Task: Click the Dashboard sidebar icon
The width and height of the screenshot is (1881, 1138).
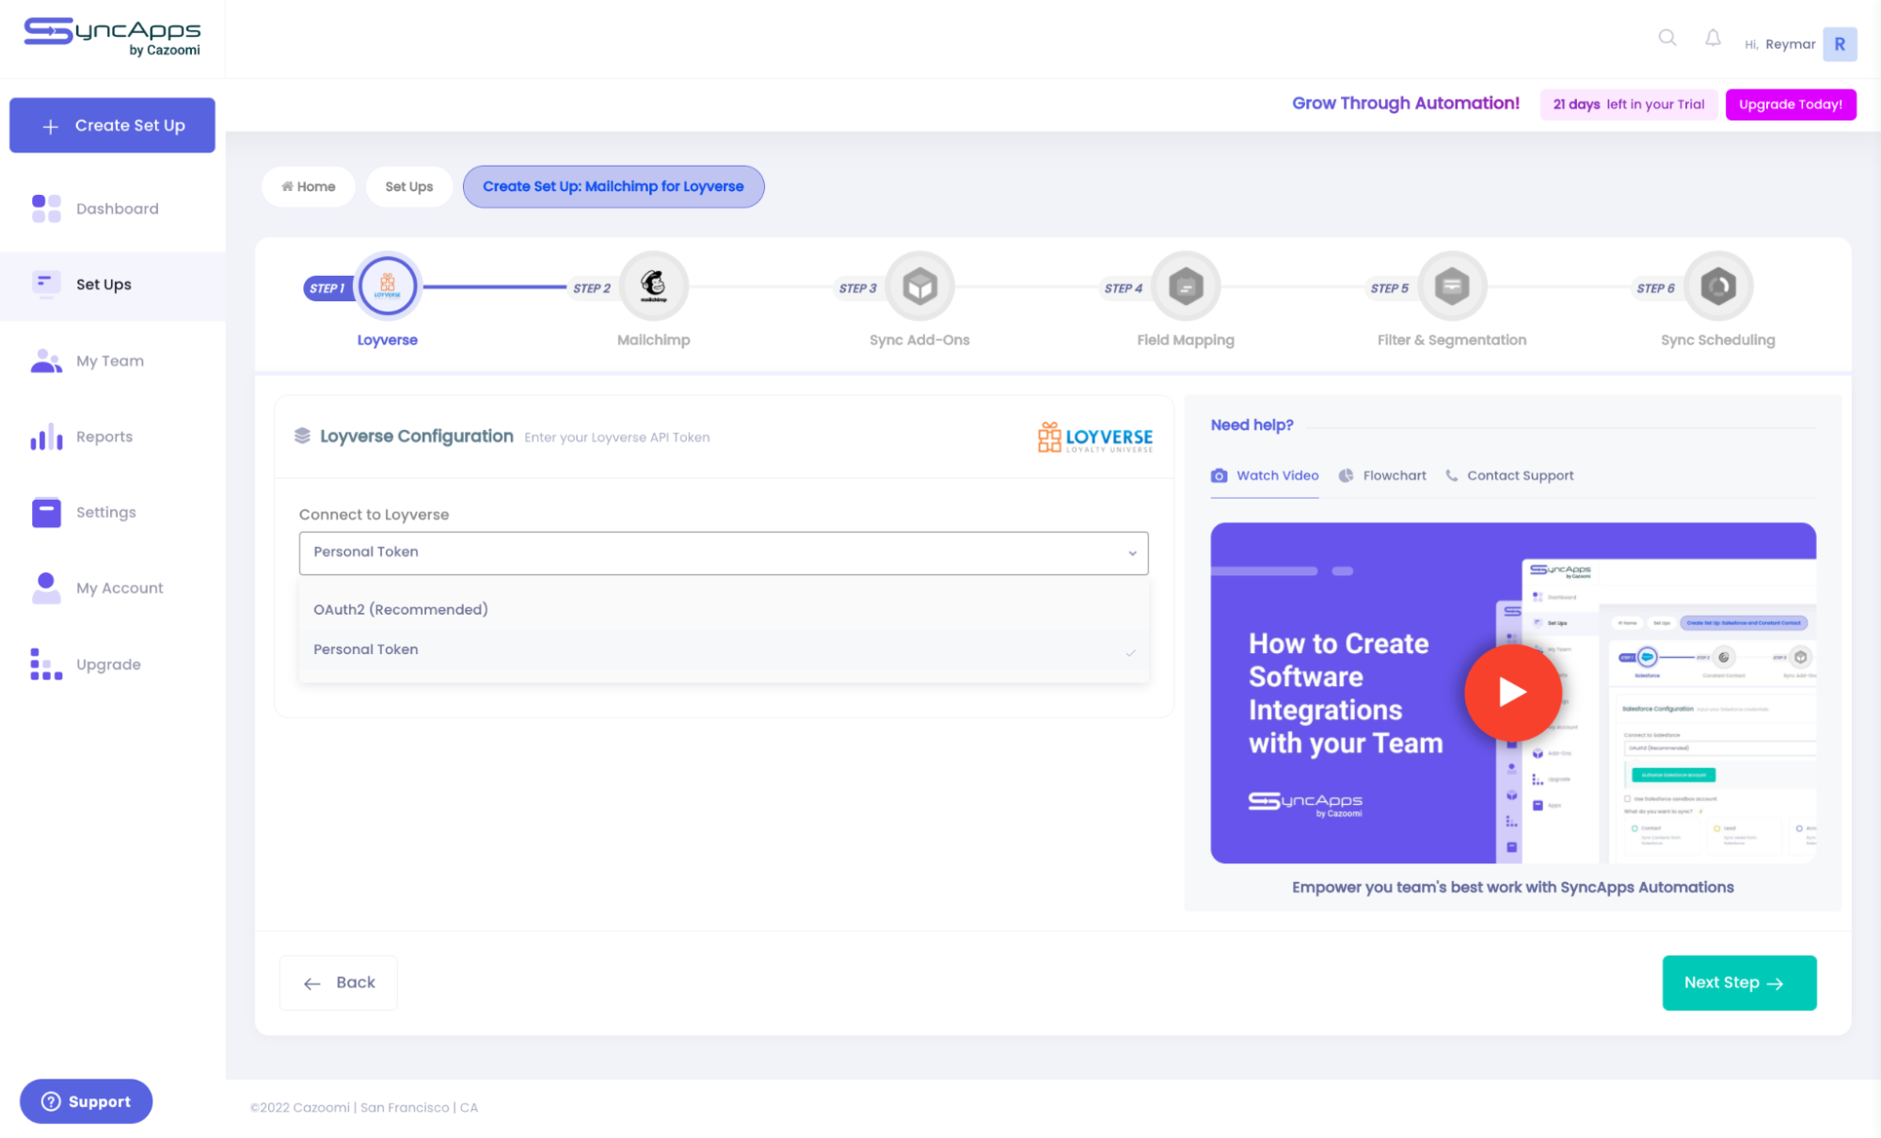Action: (x=46, y=208)
